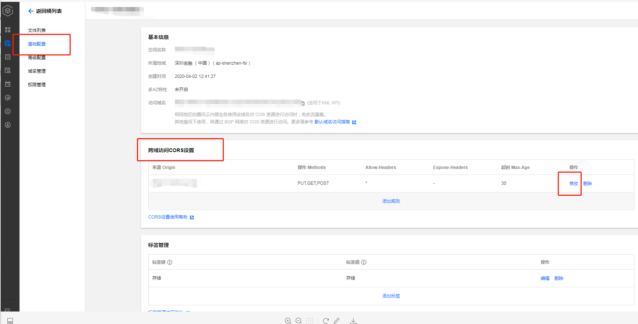Click the data processing sidebar icon

tap(8, 71)
